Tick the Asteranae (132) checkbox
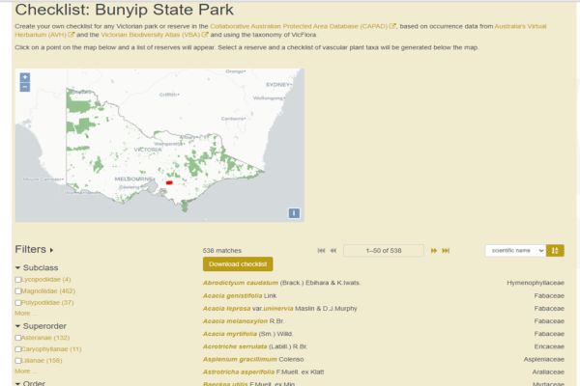 point(17,338)
